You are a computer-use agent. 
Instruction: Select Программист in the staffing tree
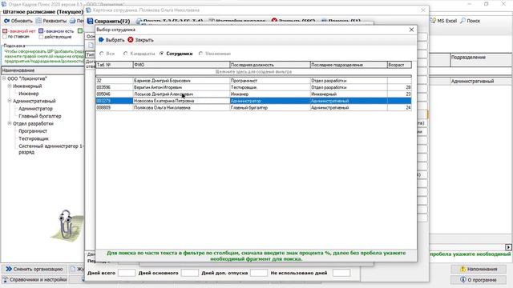pyautogui.click(x=33, y=131)
